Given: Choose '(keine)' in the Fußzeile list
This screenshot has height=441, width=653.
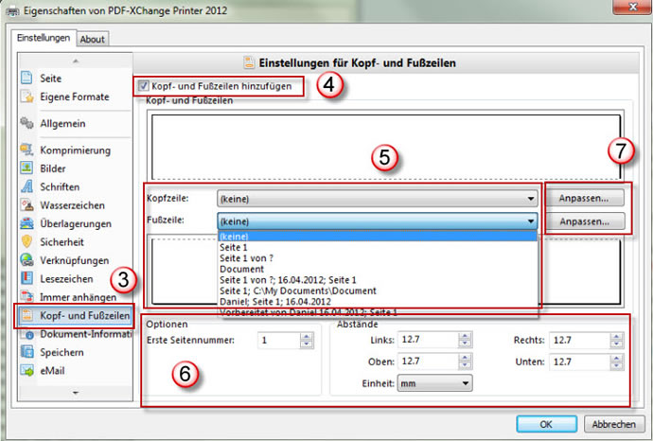Looking at the screenshot, I should click(378, 237).
